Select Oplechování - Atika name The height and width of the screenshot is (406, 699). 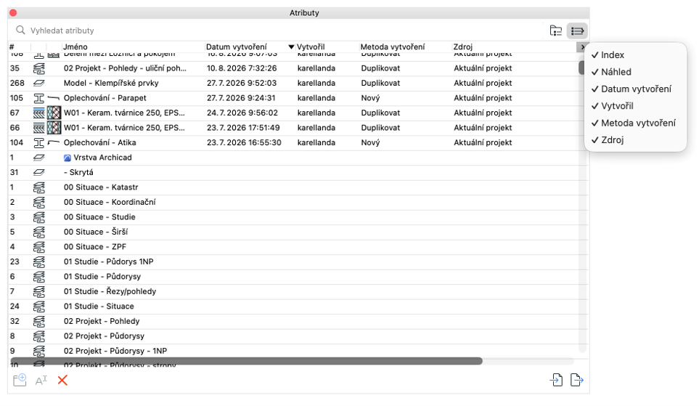coord(100,143)
